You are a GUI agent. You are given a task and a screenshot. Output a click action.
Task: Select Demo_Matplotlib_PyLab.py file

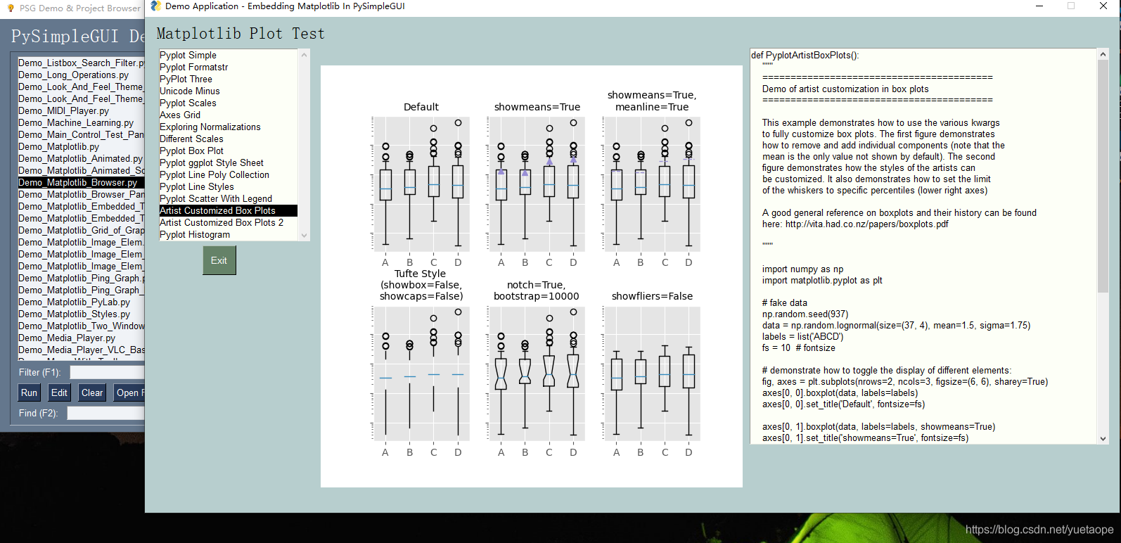81,302
